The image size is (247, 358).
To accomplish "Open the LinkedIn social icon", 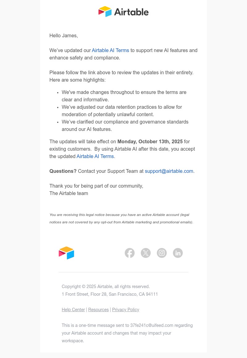I will 178,253.
